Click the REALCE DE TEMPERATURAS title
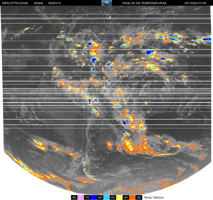 pos(144,3)
